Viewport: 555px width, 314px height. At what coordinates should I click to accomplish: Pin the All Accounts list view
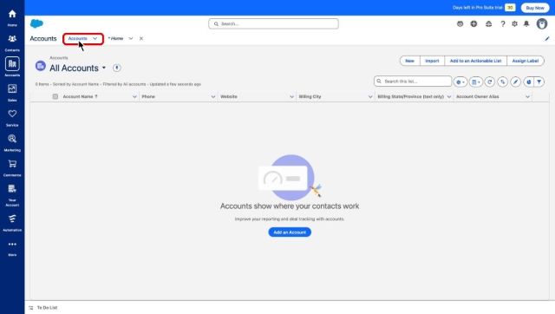tap(117, 68)
